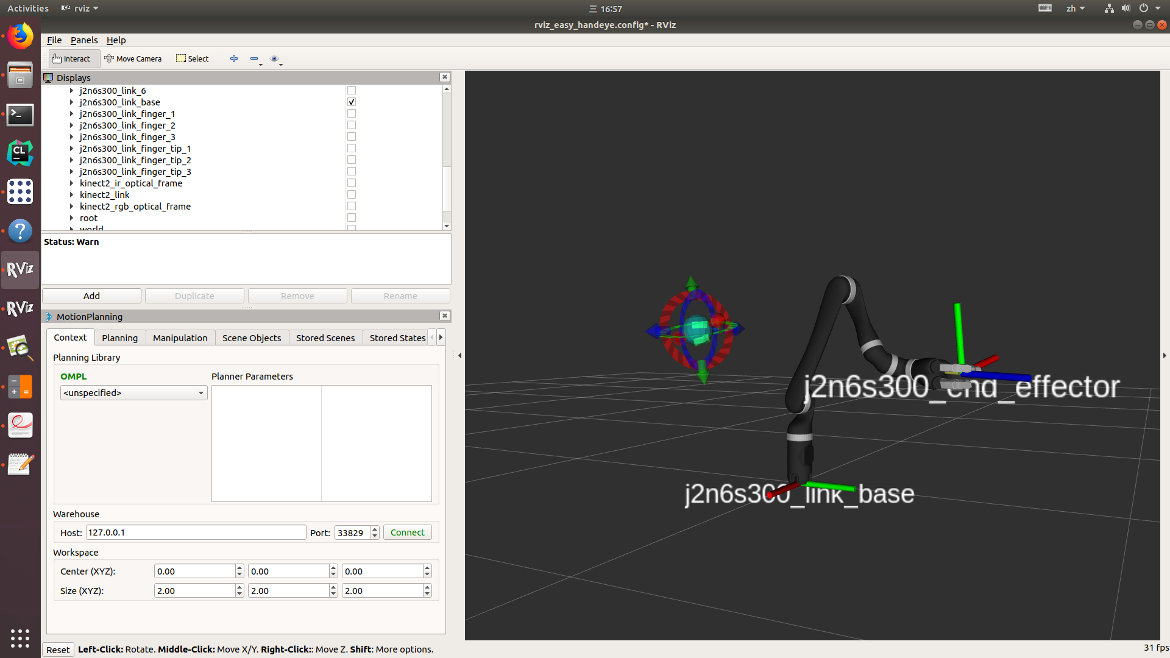Open the Panels menu
This screenshot has width=1170, height=658.
[83, 40]
